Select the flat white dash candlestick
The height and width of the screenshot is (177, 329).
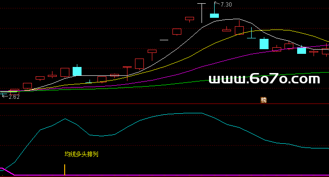pyautogui.click(x=164, y=40)
